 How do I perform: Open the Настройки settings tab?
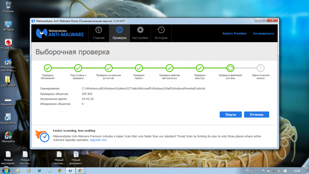pos(140,33)
